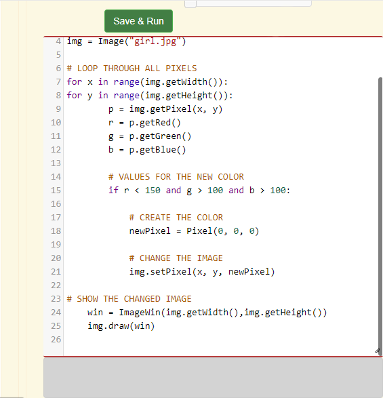
Task: Click the partially visible field above Save & Run
Action: coord(248,3)
